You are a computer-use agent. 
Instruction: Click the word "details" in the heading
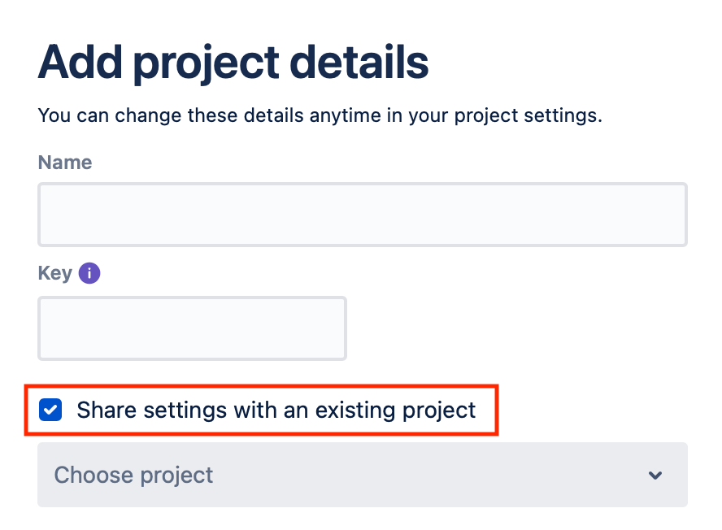coord(359,61)
